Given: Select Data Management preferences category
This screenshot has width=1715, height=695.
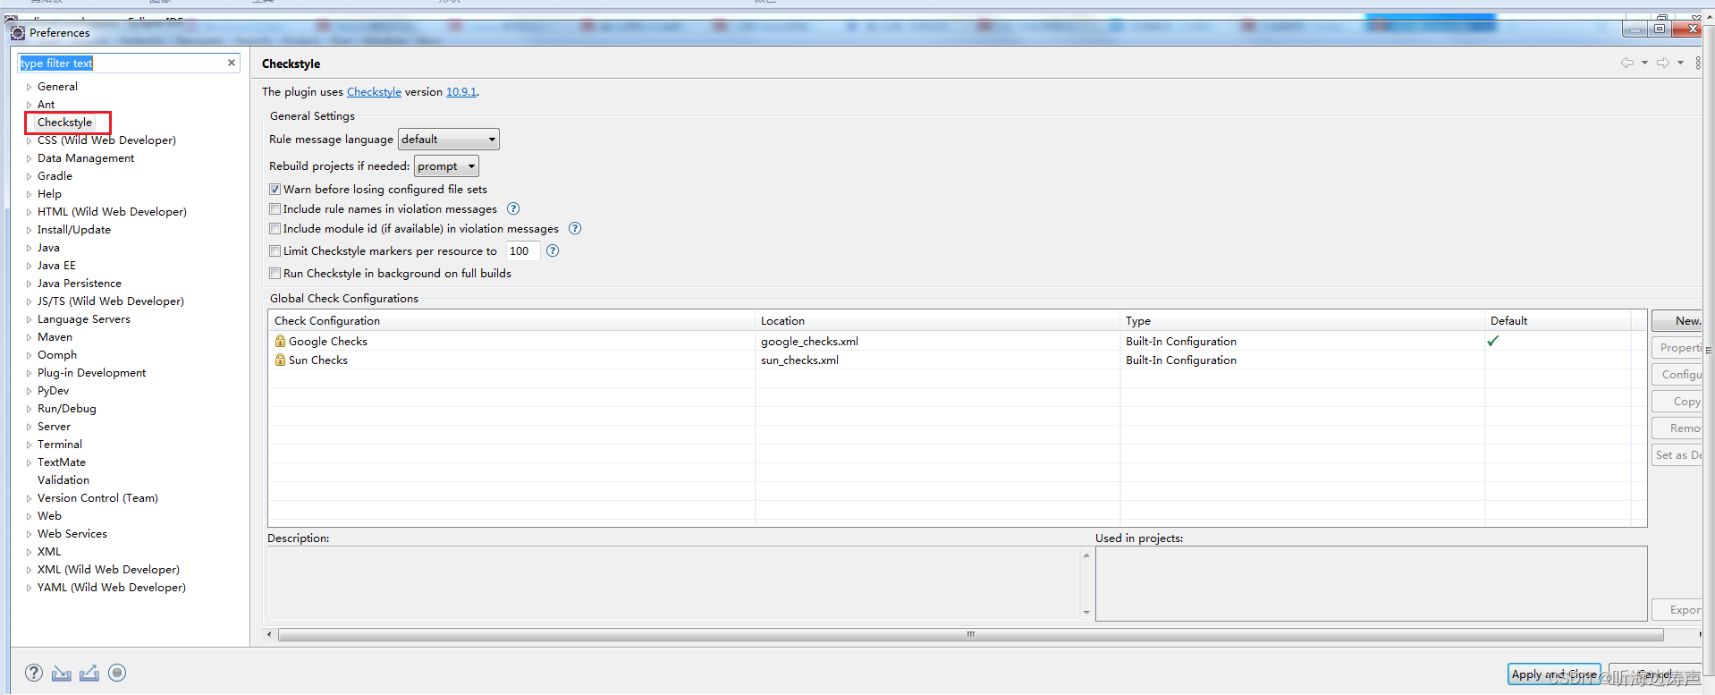Looking at the screenshot, I should (86, 158).
